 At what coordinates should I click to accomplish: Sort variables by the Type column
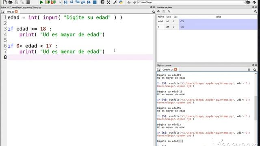(169, 17)
